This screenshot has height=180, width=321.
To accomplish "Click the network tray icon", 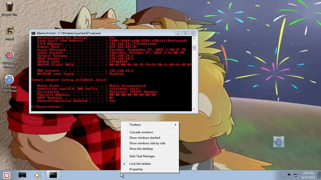I will click(296, 175).
